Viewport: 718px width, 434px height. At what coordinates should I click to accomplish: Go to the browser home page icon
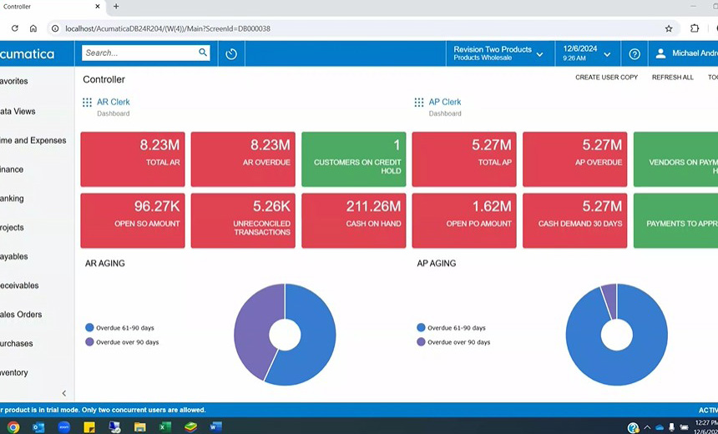pos(33,28)
